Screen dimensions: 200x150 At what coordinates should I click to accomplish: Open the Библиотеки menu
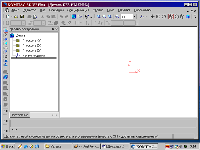point(142,10)
